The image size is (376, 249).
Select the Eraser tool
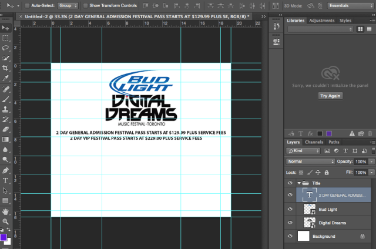pos(5,129)
